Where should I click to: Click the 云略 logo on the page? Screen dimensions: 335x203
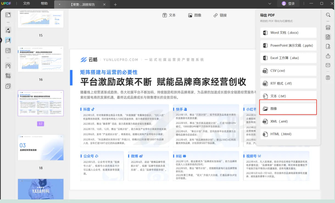click(89, 60)
